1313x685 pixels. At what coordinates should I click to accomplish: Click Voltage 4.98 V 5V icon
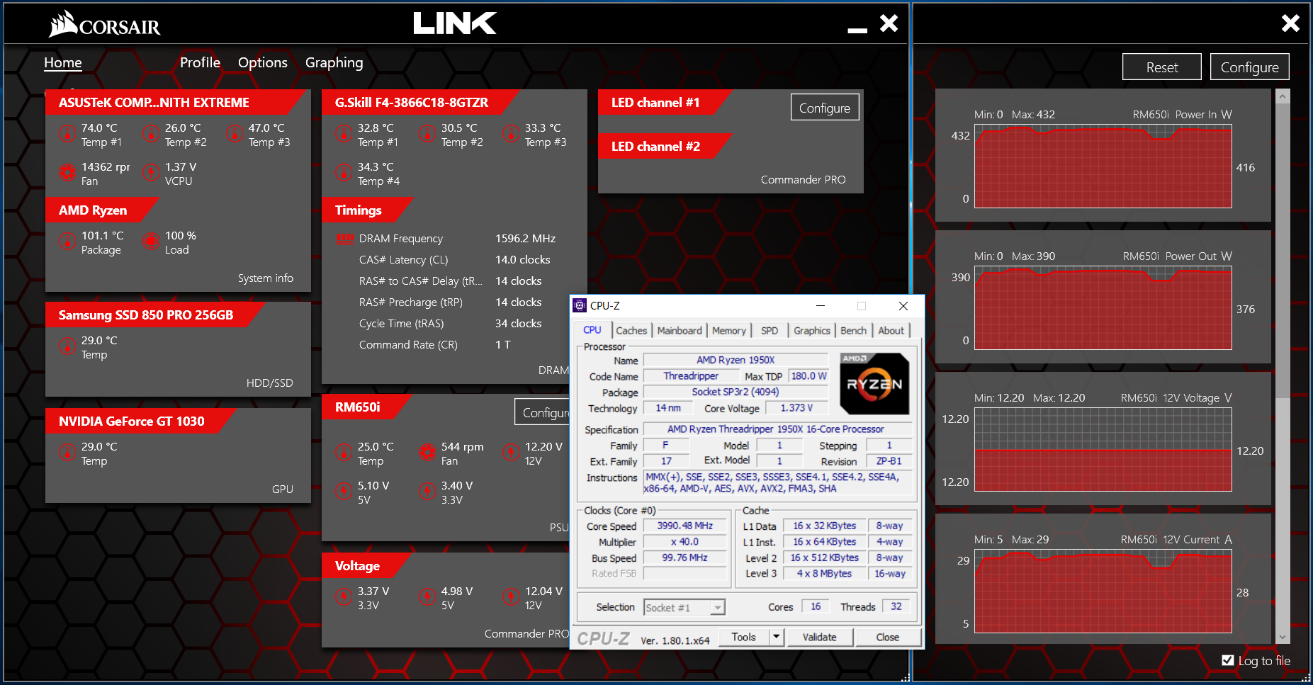[x=427, y=597]
